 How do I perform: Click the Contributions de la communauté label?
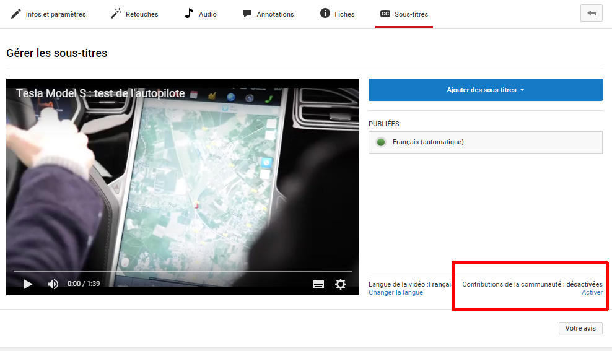(x=532, y=284)
